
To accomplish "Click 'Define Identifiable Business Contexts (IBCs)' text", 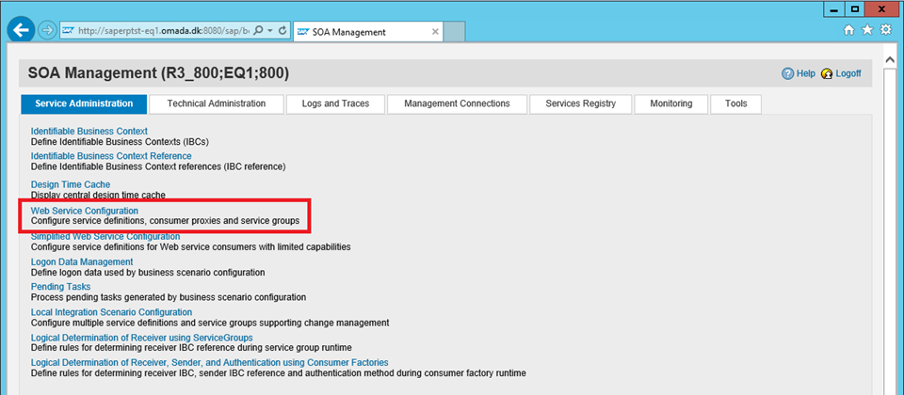I will (x=120, y=142).
